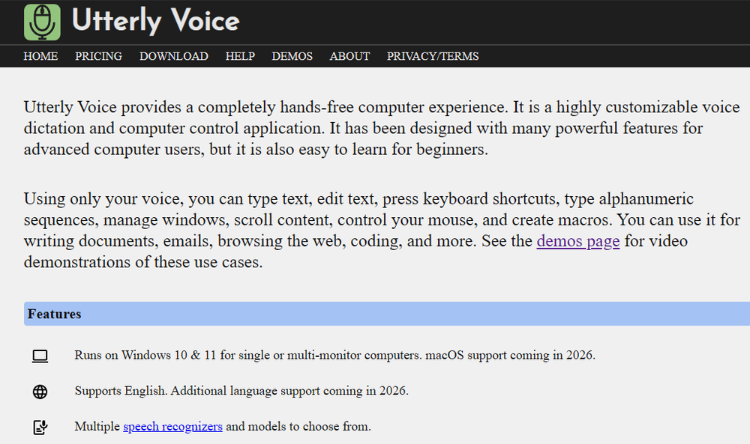Open the DOWNLOAD page

pyautogui.click(x=174, y=56)
